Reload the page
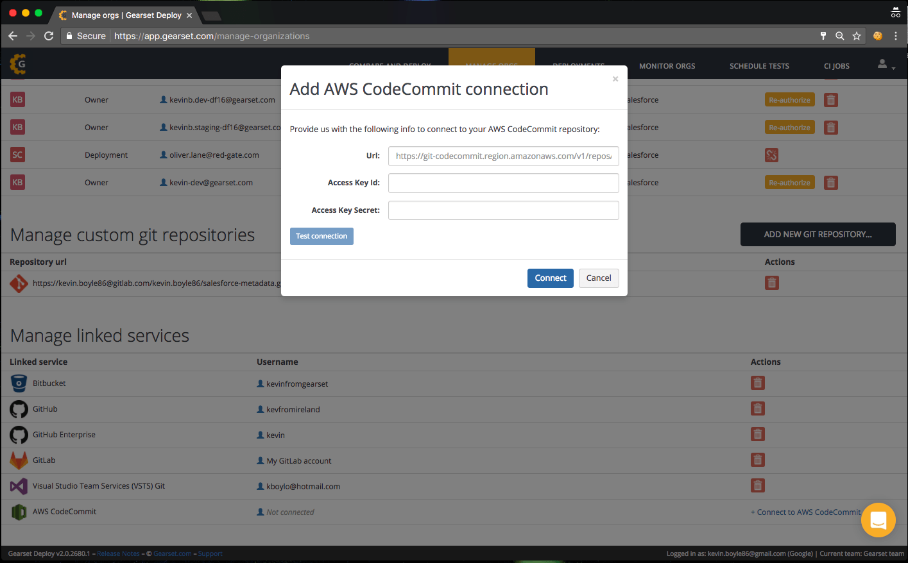 pos(49,36)
